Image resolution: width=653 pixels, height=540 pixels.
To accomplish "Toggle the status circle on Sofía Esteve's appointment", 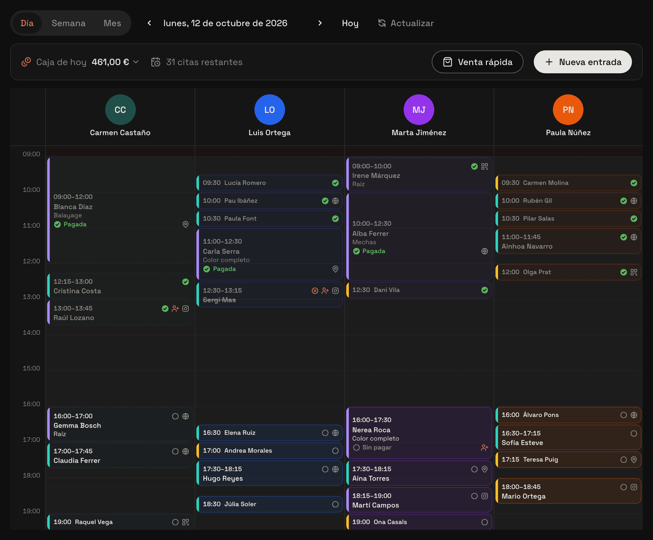I will (634, 434).
